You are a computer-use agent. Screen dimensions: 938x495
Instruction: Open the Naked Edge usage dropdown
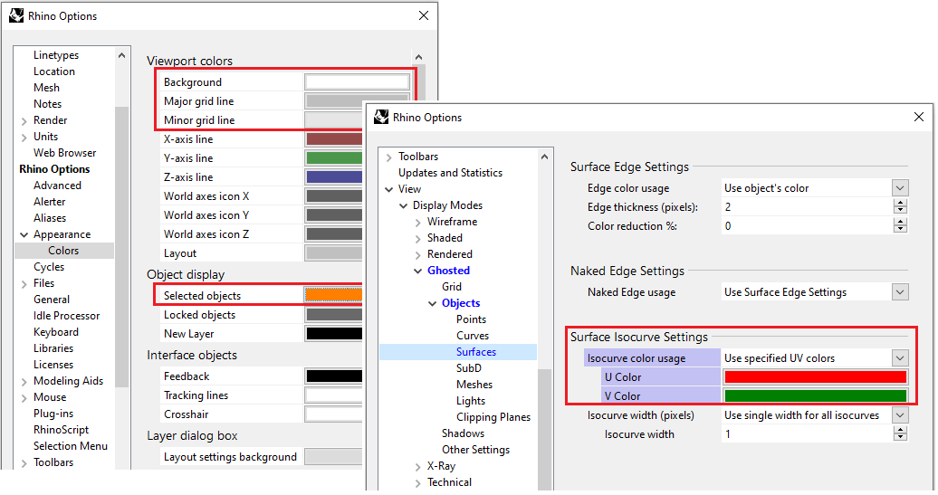coord(899,292)
